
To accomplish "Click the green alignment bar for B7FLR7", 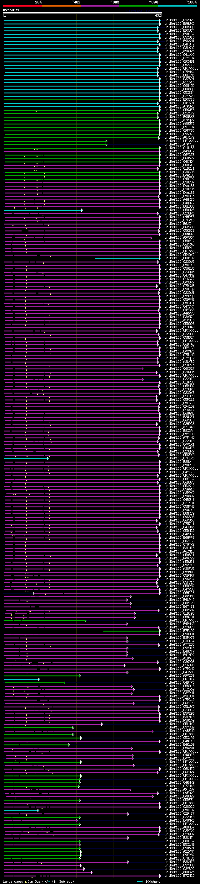I will [132, 631].
